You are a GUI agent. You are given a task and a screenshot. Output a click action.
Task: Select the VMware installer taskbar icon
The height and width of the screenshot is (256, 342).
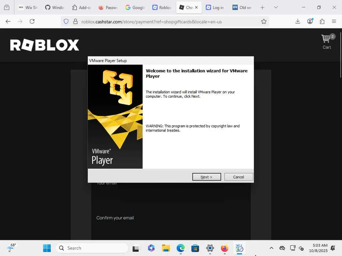tap(239, 248)
